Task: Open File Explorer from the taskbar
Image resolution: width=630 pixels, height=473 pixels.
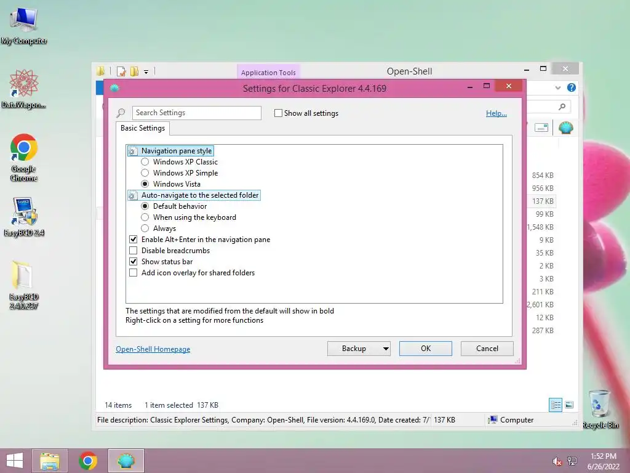Action: tap(49, 461)
